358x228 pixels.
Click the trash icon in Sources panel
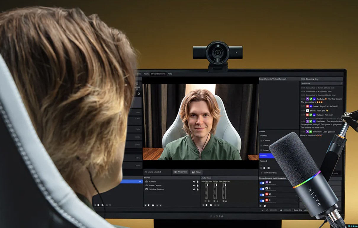(149, 205)
